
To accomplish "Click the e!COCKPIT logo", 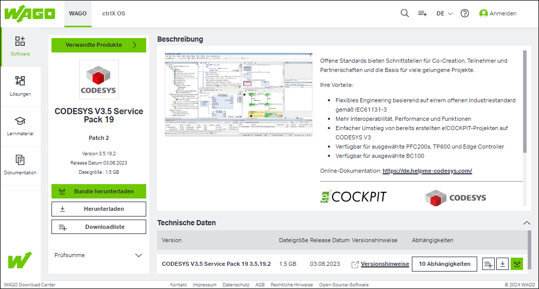I will click(353, 196).
